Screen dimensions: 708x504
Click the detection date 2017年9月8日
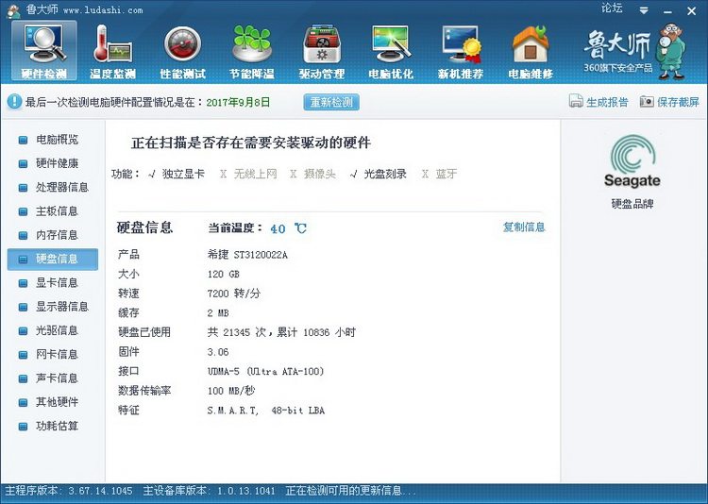point(238,102)
